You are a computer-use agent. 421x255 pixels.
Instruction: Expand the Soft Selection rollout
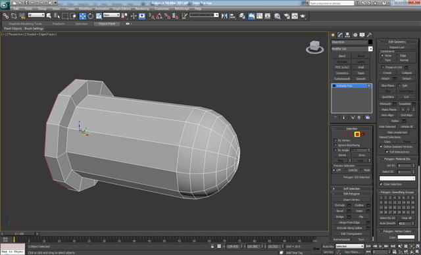click(351, 189)
